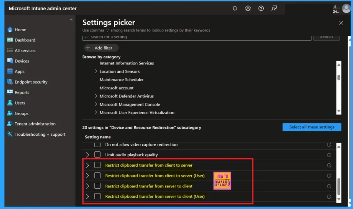The width and height of the screenshot is (353, 209).
Task: Check Limit audio playback quality
Action: coord(98,155)
